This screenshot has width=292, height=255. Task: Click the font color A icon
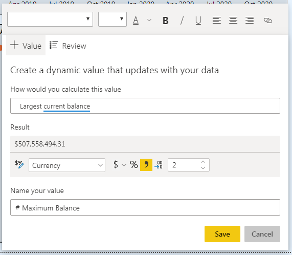click(x=136, y=20)
